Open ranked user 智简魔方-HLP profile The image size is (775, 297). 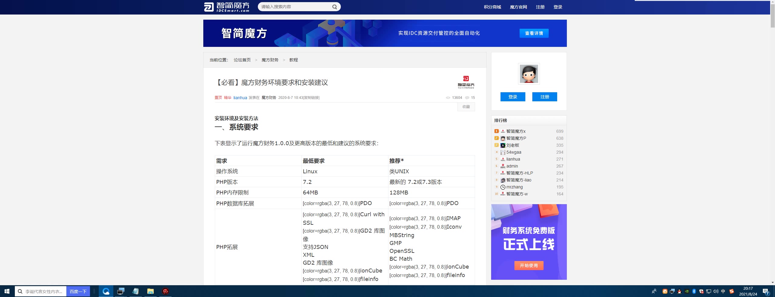[520, 173]
